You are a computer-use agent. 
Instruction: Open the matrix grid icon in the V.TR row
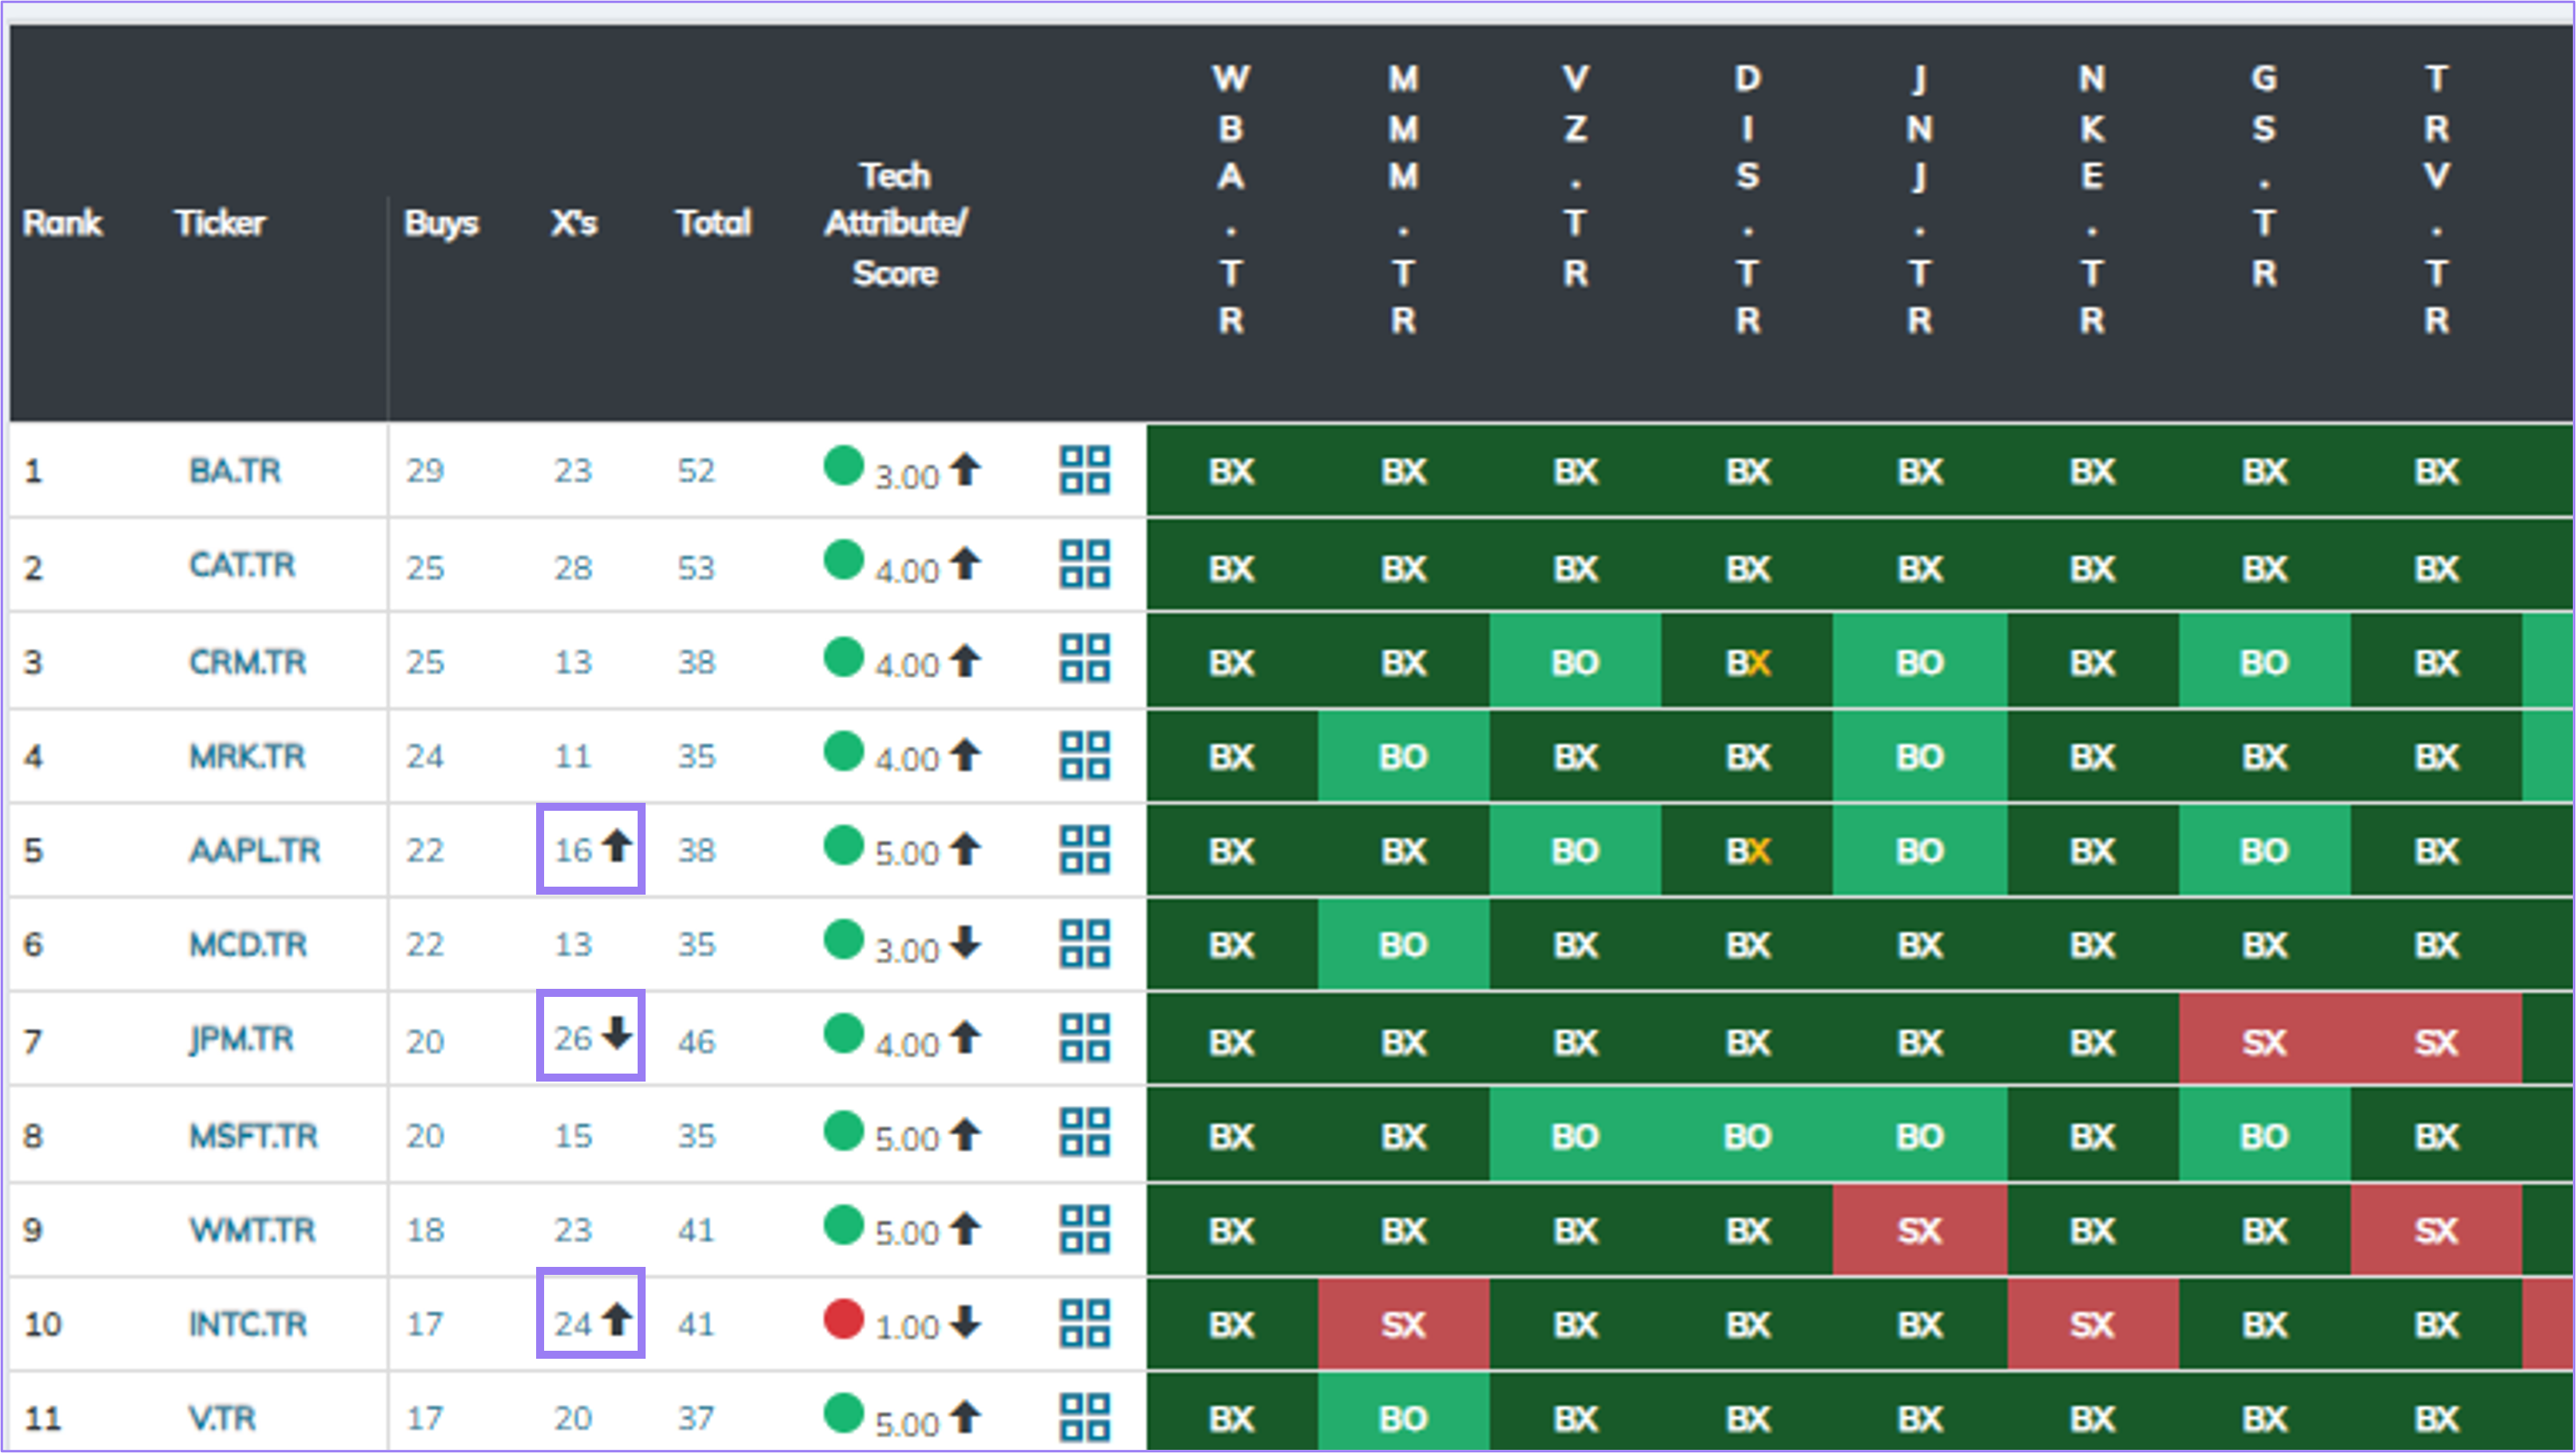coord(1084,1419)
